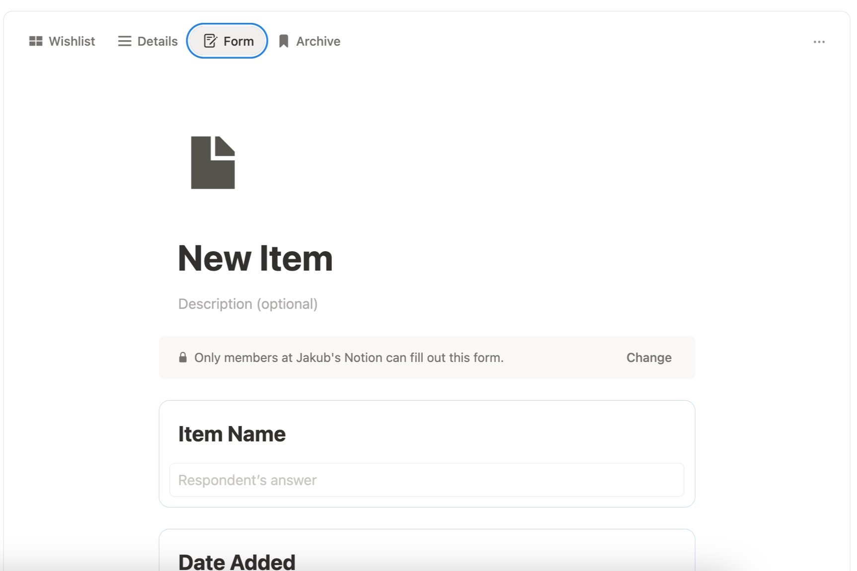The image size is (857, 571).
Task: Click the Description (optional) field
Action: (248, 304)
